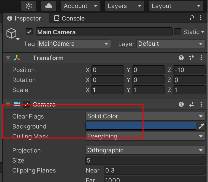Open the Account dropdown button
The height and width of the screenshot is (182, 208).
click(81, 6)
